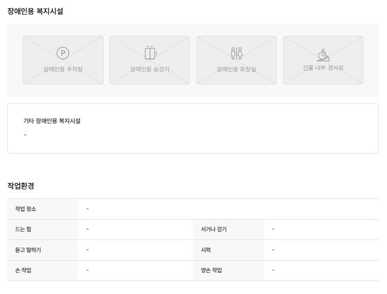Click the 장애인용 복지시설 heading
Image resolution: width=387 pixels, height=294 pixels.
(x=35, y=11)
